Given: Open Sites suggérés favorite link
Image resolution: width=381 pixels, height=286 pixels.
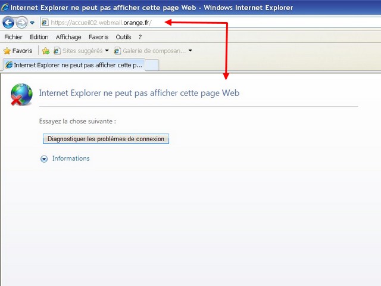Looking at the screenshot, I should (79, 51).
